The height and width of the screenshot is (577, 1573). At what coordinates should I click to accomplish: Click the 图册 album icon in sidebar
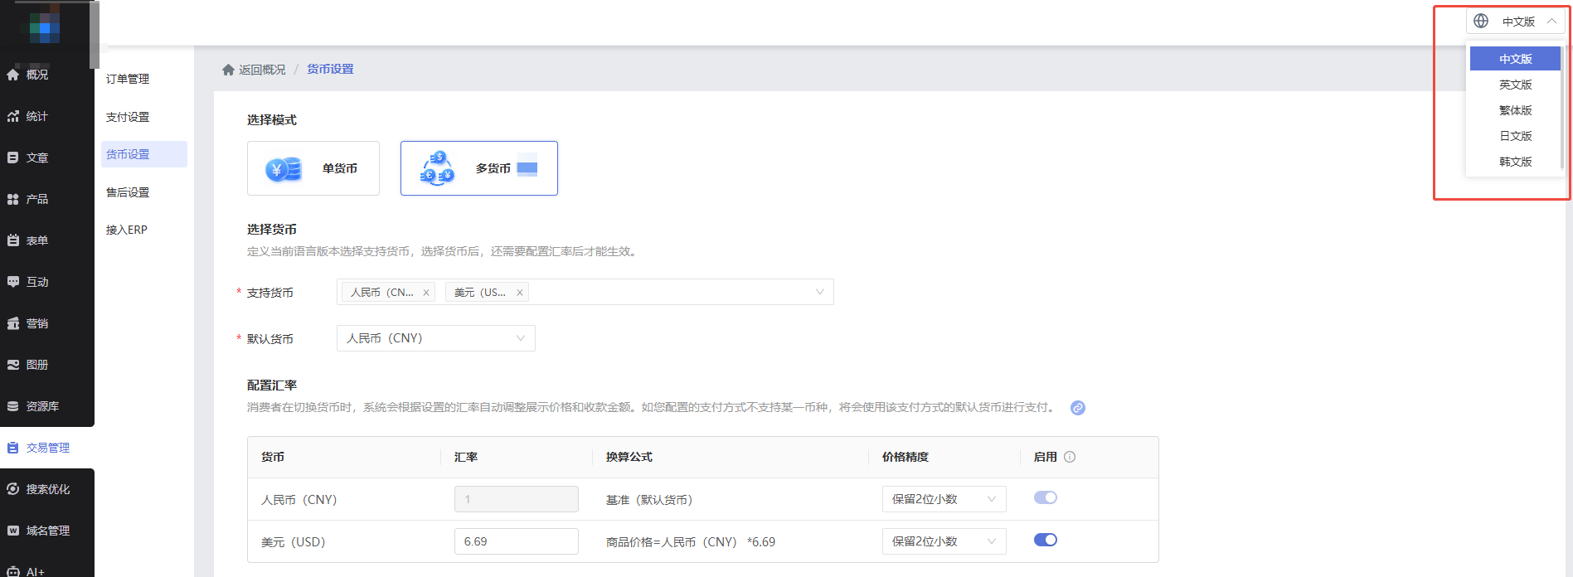coord(12,365)
